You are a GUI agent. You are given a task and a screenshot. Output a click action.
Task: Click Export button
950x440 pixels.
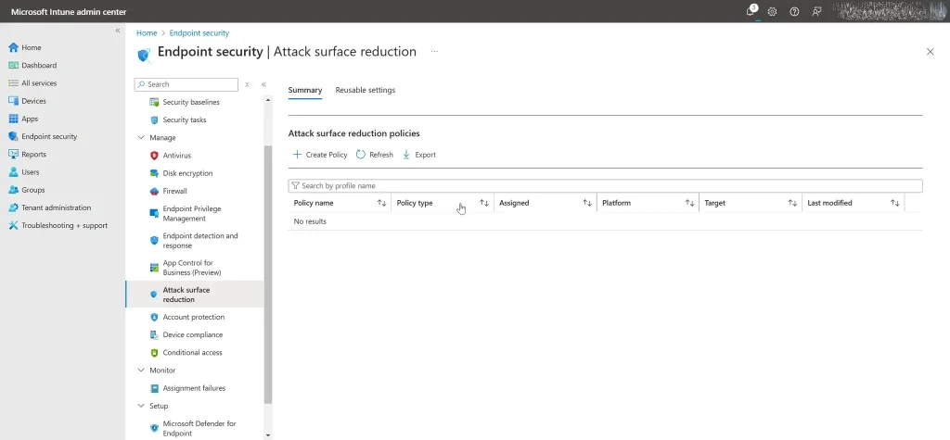tap(419, 155)
